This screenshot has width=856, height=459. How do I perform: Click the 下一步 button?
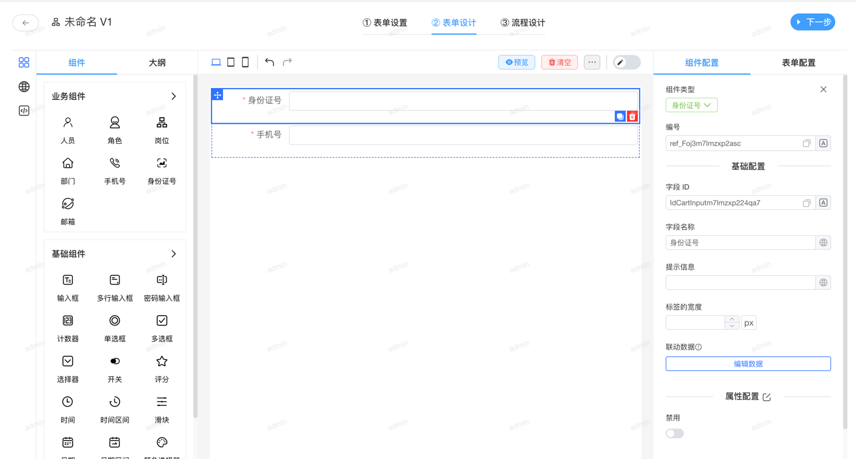point(812,22)
